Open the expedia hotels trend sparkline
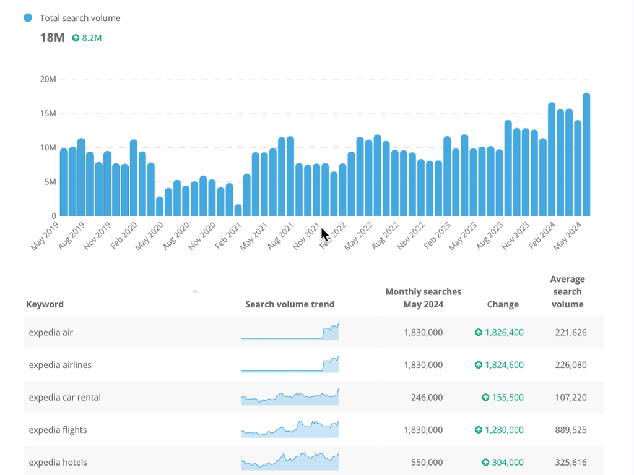The height and width of the screenshot is (475, 634). coord(290,462)
